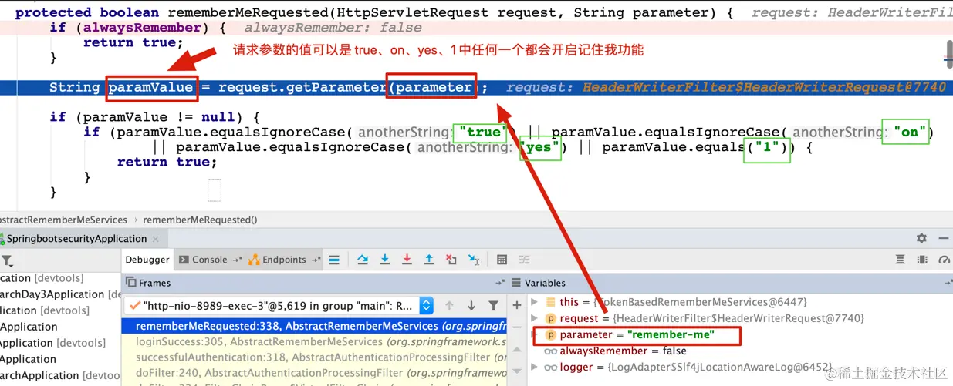This screenshot has height=386, width=953.
Task: Open the run configurations filter funnel
Action: (x=6, y=260)
